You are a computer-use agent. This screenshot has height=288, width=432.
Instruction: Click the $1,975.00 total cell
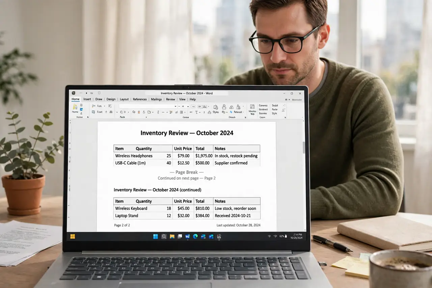204,156
